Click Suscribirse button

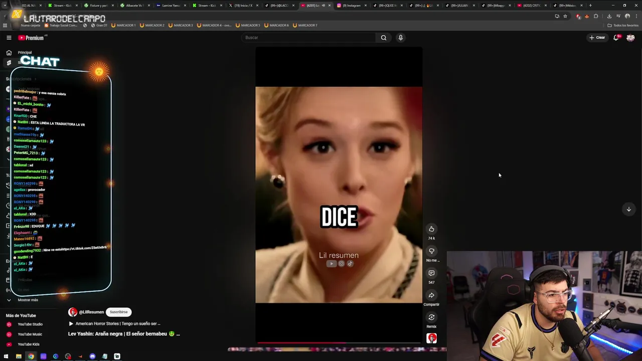[119, 312]
